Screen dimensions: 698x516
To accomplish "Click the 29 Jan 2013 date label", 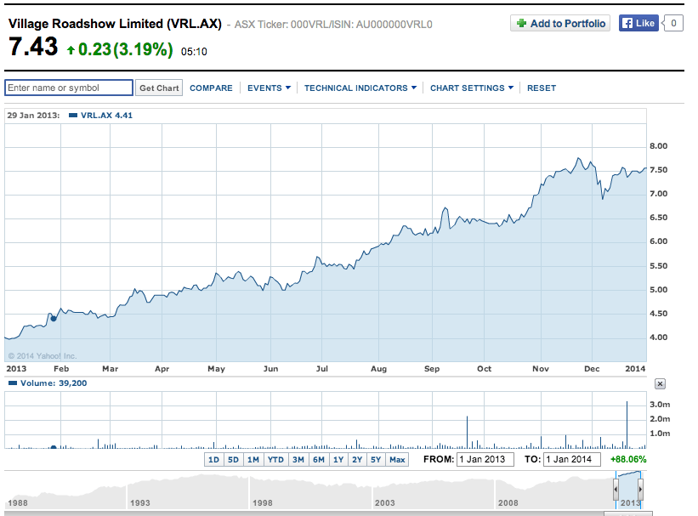I will click(33, 116).
